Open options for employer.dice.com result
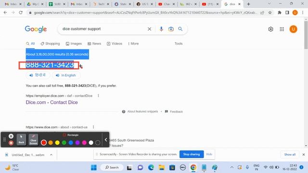Image resolution: width=308 pixels, height=173 pixels. pos(98,96)
